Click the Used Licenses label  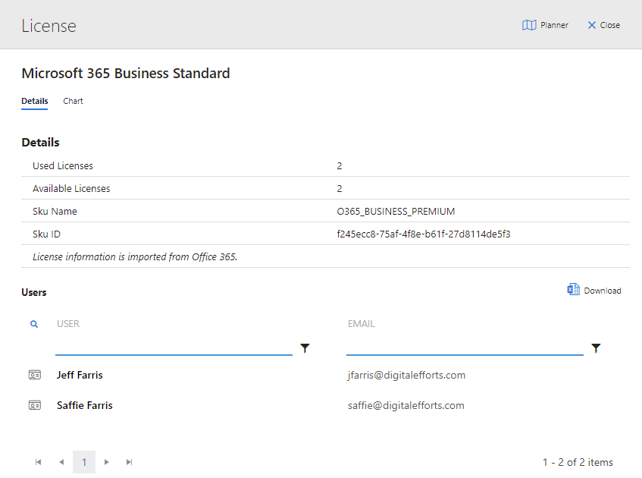point(63,165)
